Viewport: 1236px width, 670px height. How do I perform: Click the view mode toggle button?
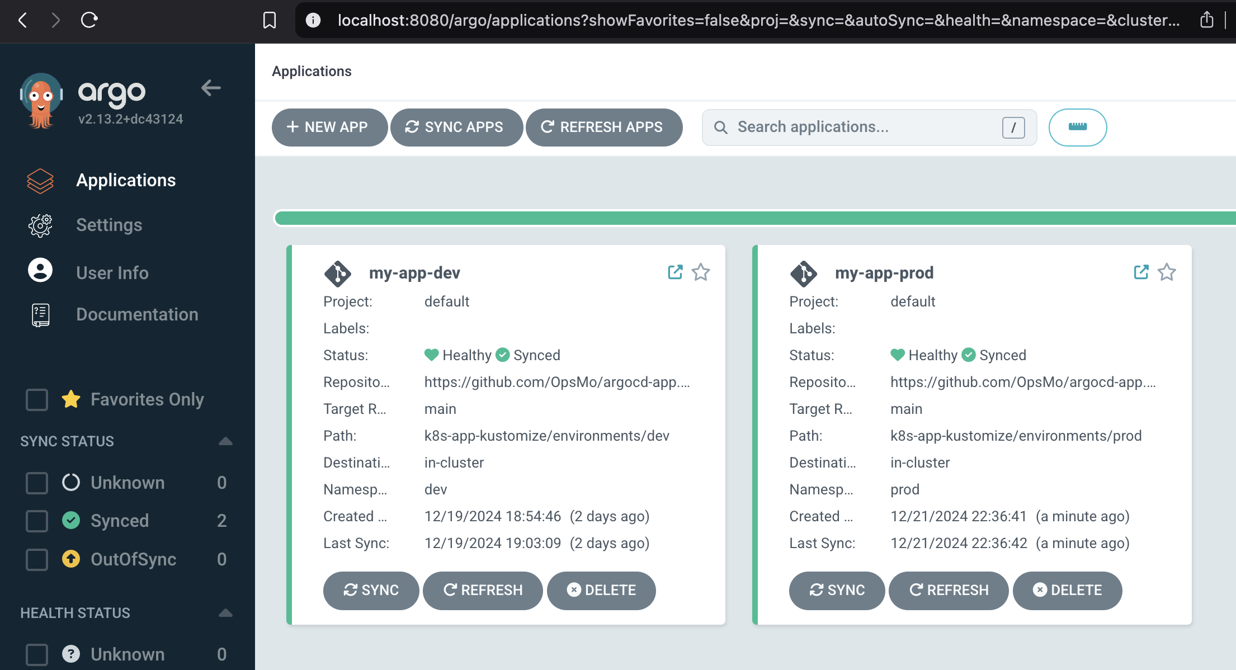point(1078,128)
